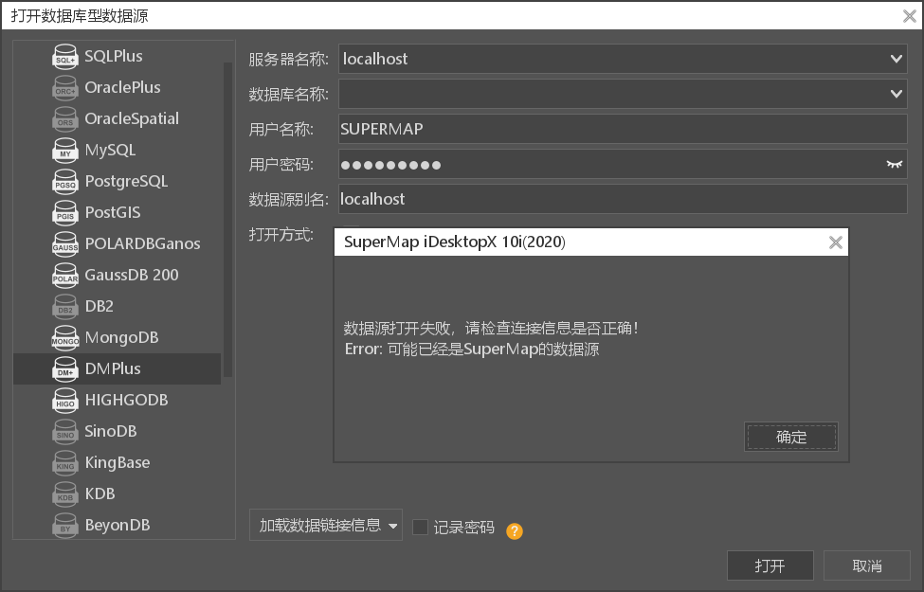Screen dimensions: 924x592
Task: Choose the DB2 database icon
Action: (64, 306)
